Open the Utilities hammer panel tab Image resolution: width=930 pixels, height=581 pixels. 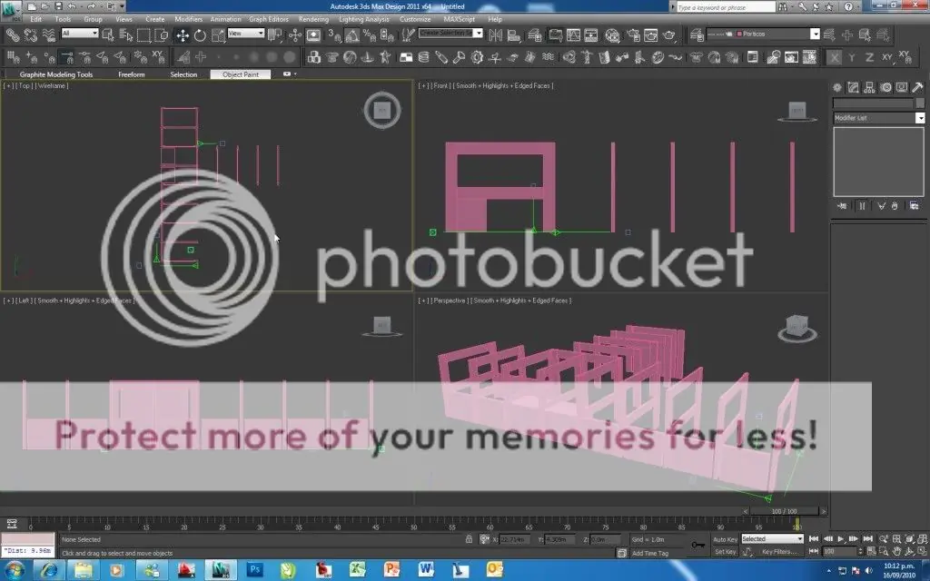point(917,87)
